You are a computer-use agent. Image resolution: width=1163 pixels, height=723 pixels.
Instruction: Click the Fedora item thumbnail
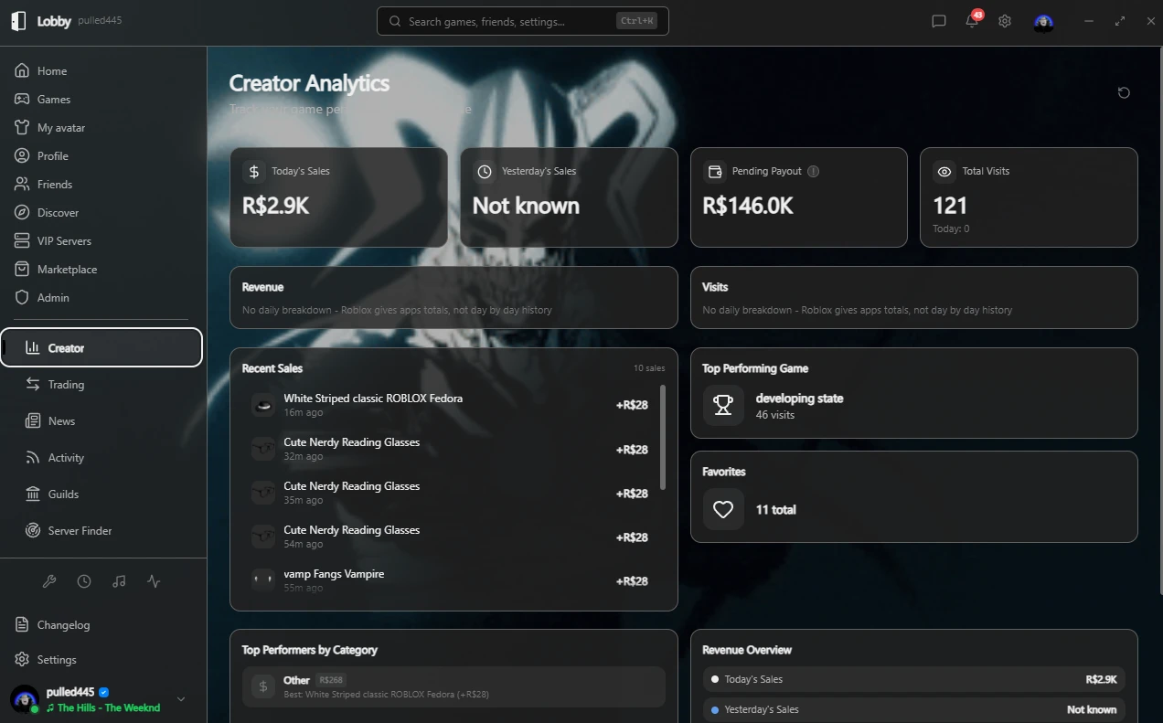coord(263,405)
